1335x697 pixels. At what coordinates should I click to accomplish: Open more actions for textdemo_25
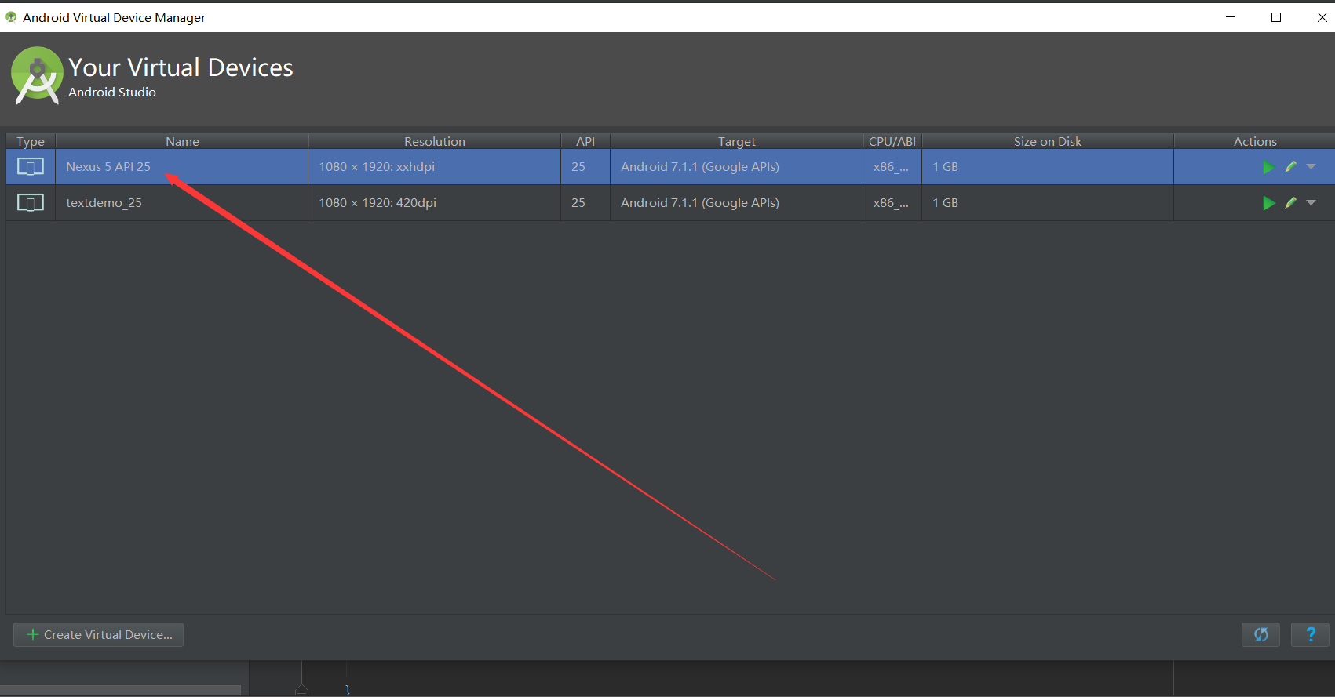[x=1311, y=202]
